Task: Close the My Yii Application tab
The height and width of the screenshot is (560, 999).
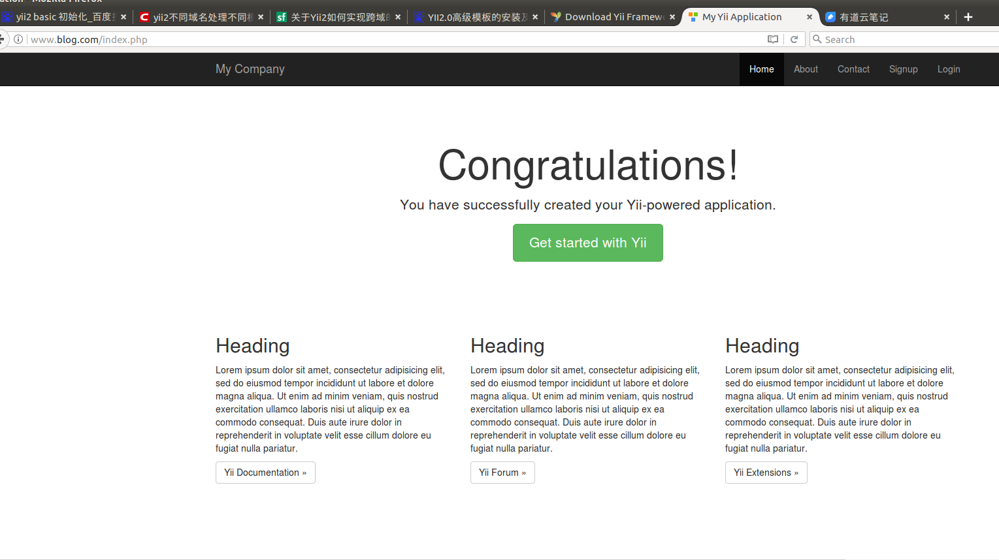Action: [810, 17]
